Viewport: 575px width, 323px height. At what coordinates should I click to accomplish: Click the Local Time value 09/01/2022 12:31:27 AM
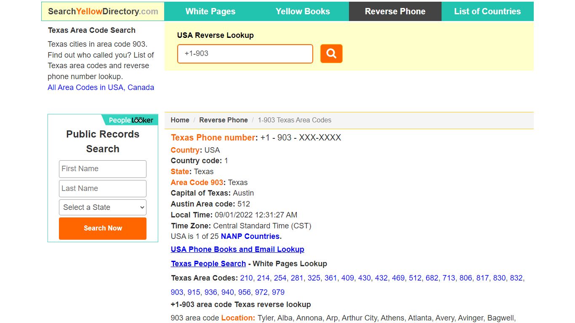pyautogui.click(x=256, y=215)
